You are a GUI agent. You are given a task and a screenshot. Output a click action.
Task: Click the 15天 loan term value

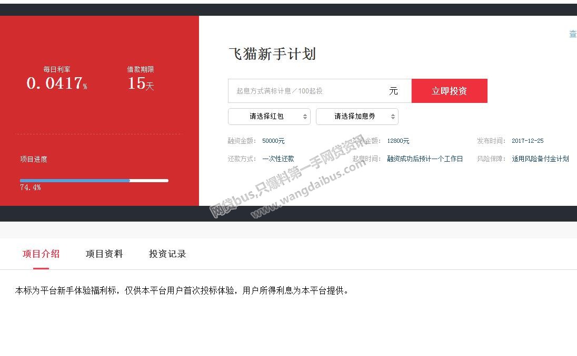[x=141, y=83]
